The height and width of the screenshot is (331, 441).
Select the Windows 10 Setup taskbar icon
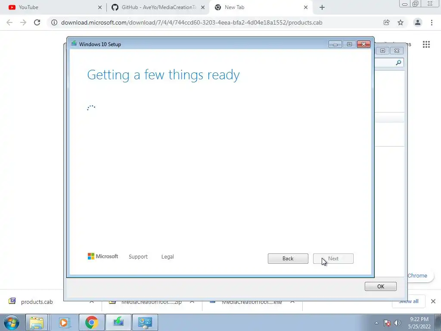tap(118, 322)
